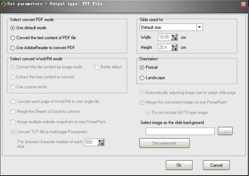
Task: Toggle Convert TXT file to multi-page Powerpoint
Action: pyautogui.click(x=13, y=132)
